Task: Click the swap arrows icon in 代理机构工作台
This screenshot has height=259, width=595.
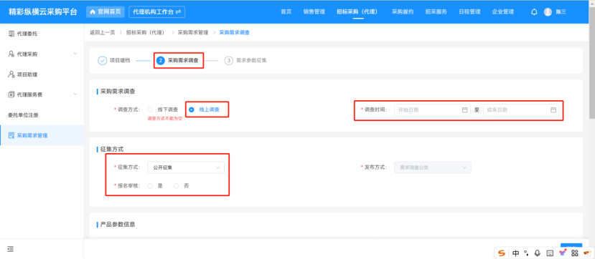Action: point(178,11)
